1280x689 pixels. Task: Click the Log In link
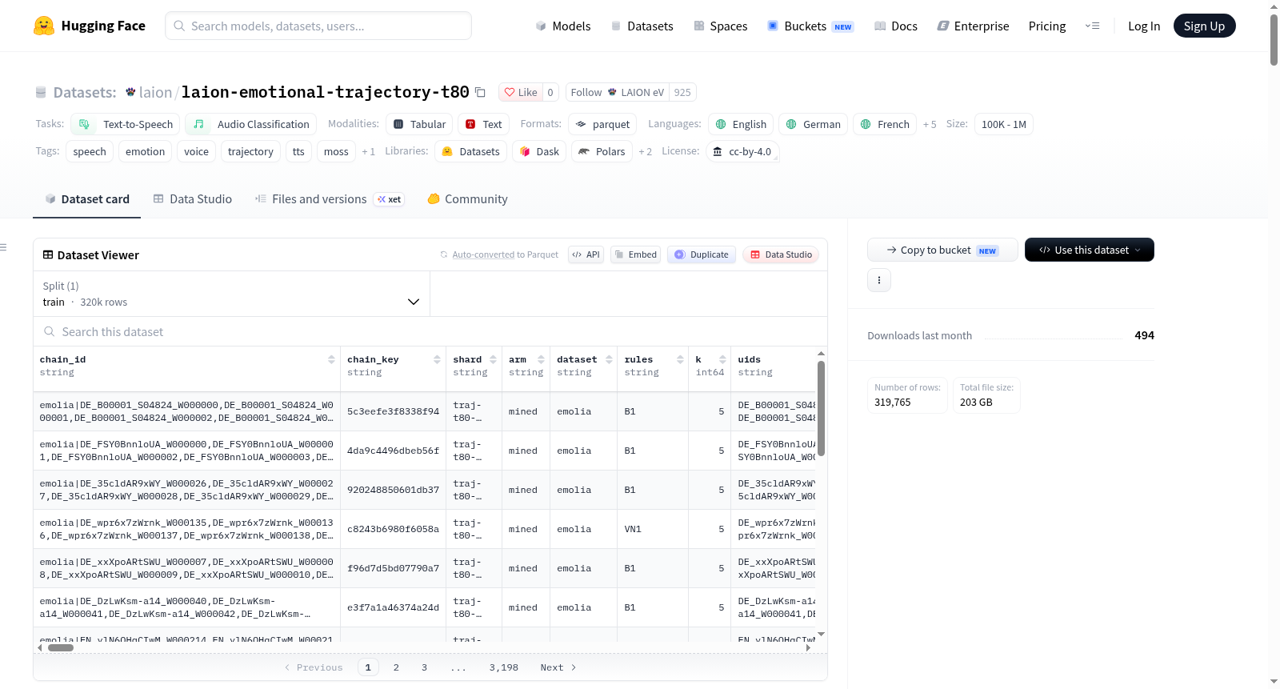(x=1144, y=26)
